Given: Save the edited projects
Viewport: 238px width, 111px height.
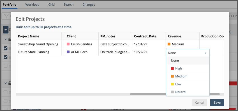Looking at the screenshot, I should tap(217, 103).
